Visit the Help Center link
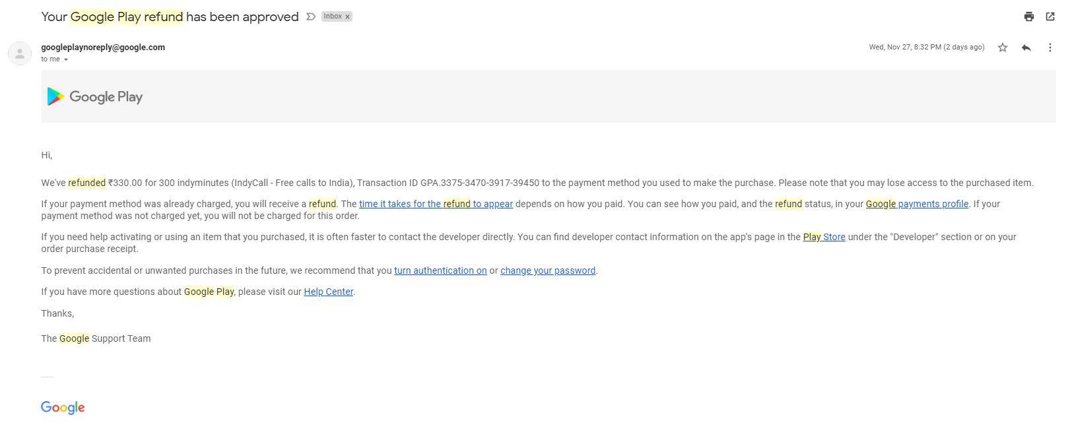 coord(329,292)
